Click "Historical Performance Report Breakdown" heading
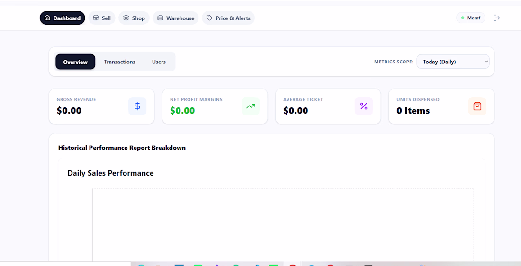The image size is (521, 266). point(122,148)
